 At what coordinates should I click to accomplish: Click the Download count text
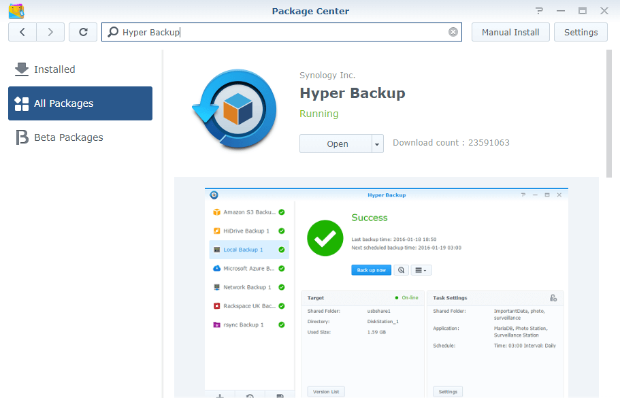click(x=451, y=143)
